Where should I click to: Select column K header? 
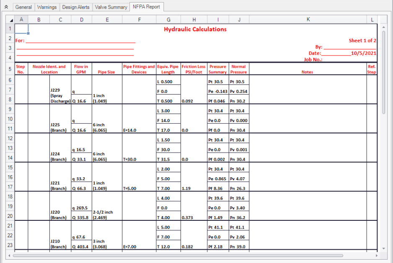(308, 20)
